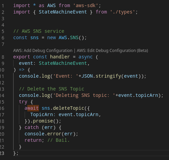The height and width of the screenshot is (160, 169).
Task: Click 'TopicArn:' property on line 17
Action: click(43, 115)
